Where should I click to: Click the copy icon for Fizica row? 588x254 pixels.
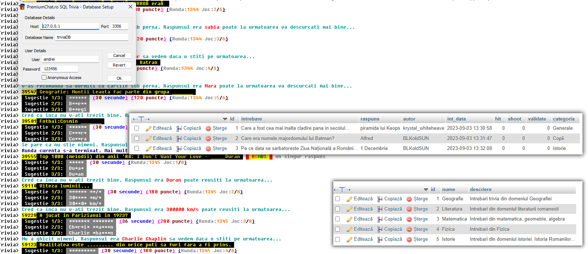pos(380,229)
